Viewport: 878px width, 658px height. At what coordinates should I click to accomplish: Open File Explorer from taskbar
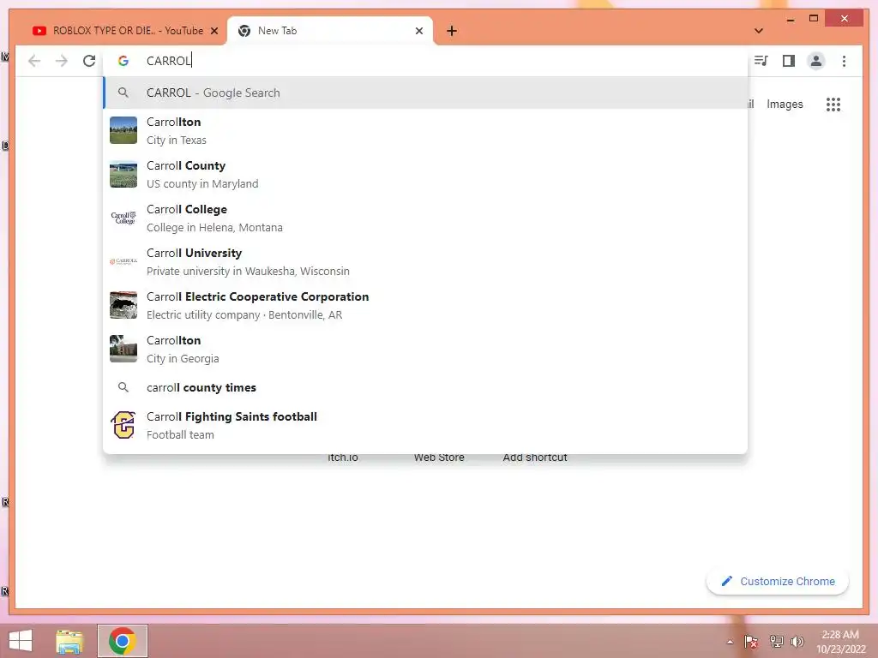point(69,641)
